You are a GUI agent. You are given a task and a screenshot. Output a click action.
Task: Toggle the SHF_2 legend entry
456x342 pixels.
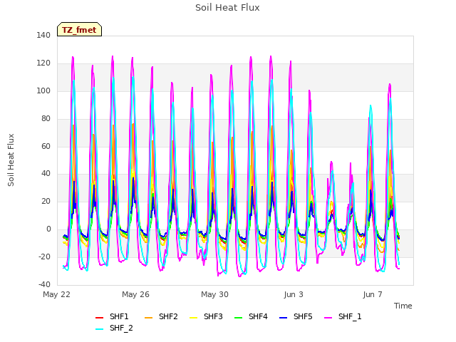(x=114, y=328)
